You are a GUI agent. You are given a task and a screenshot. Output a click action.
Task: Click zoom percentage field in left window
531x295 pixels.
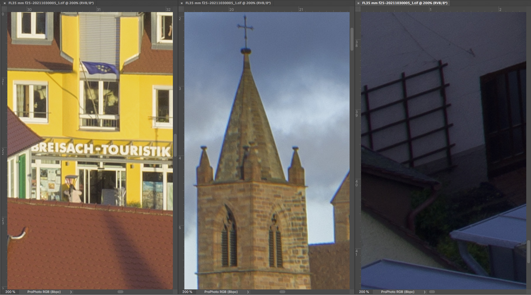10,292
